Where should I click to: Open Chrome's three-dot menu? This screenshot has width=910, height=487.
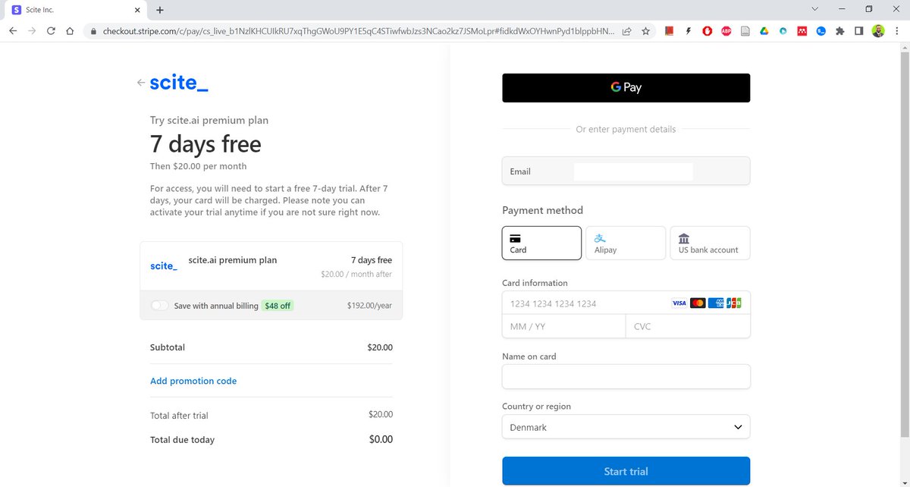point(896,31)
